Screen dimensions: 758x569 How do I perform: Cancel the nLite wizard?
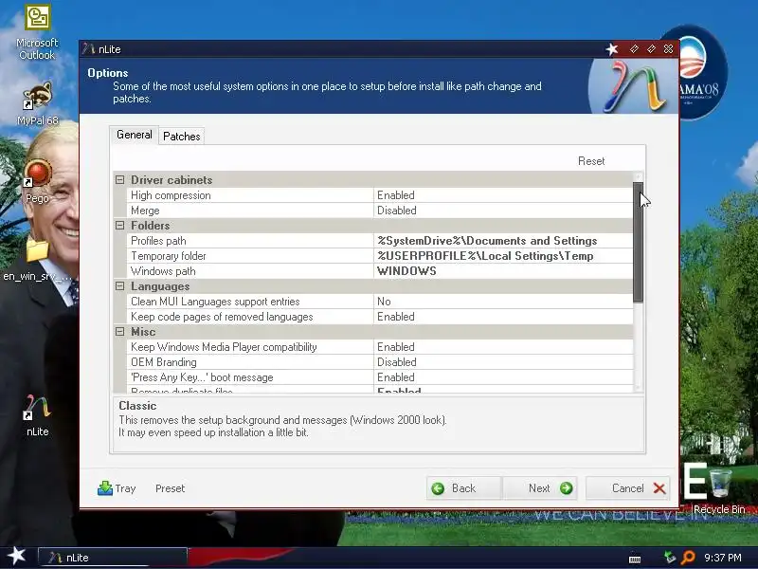[627, 488]
